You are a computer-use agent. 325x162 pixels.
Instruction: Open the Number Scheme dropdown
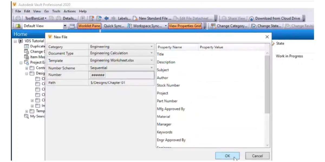point(121,68)
